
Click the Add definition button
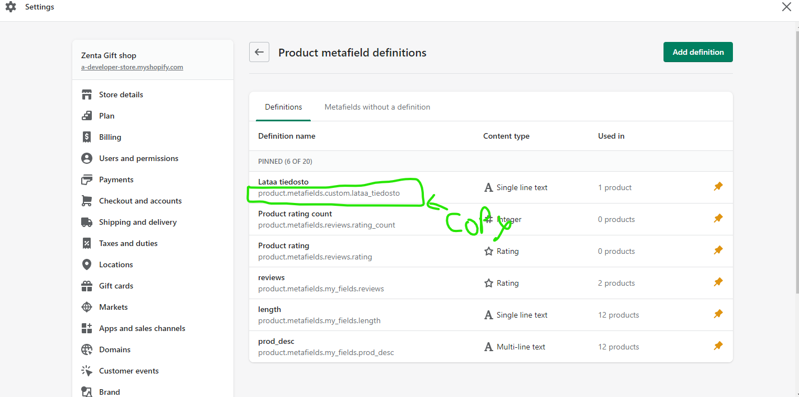click(x=698, y=52)
